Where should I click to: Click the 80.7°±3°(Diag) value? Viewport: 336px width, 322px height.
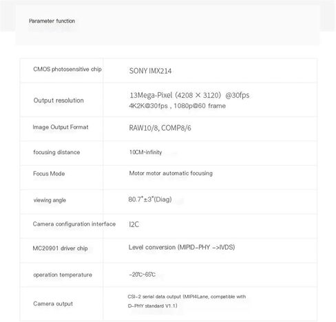(150, 200)
